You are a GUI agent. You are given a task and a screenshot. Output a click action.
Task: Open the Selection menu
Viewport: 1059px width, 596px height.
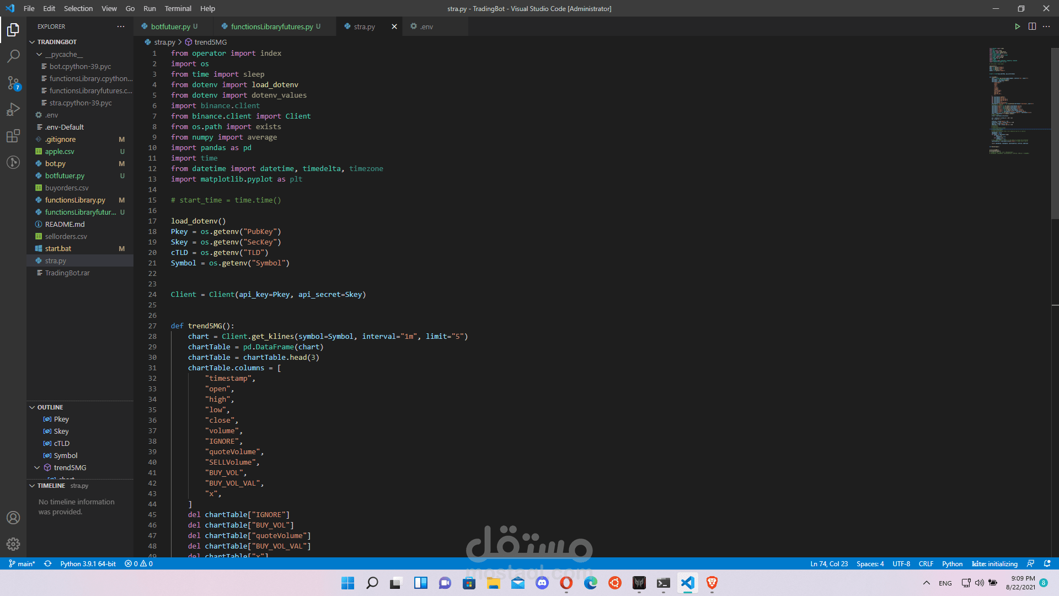tap(78, 8)
